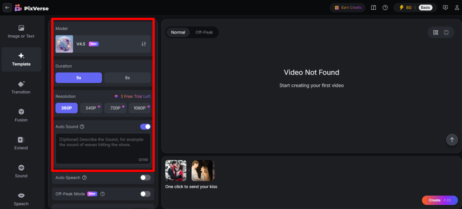Open the Speech tool
This screenshot has width=462, height=209.
tap(21, 199)
